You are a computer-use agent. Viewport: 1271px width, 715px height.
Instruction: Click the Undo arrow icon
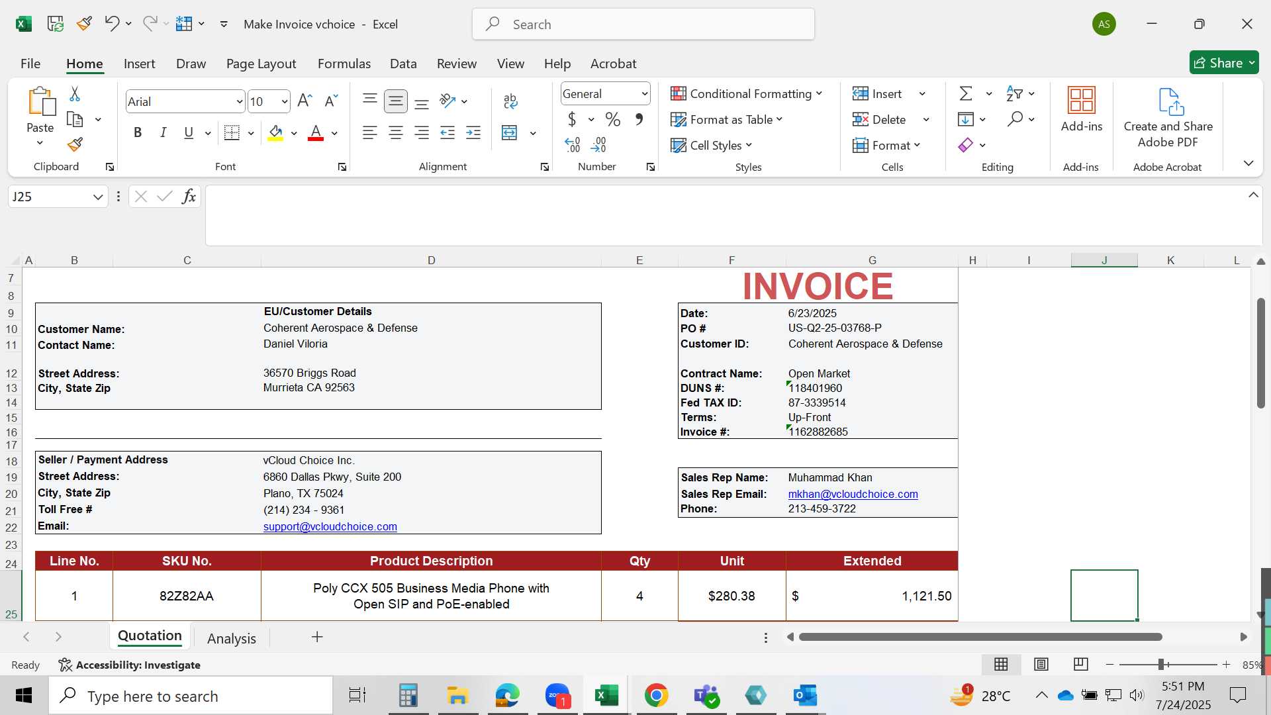(111, 24)
